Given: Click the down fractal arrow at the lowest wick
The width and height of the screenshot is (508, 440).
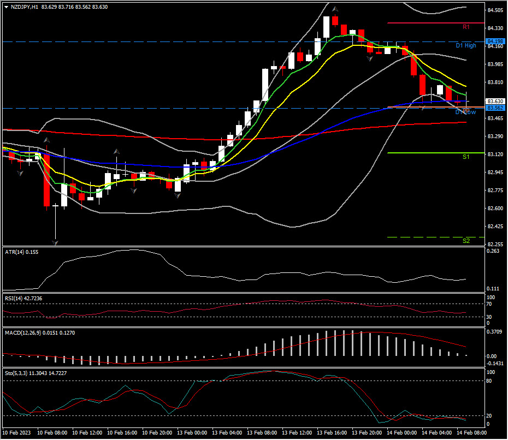Looking at the screenshot, I should coord(55,241).
